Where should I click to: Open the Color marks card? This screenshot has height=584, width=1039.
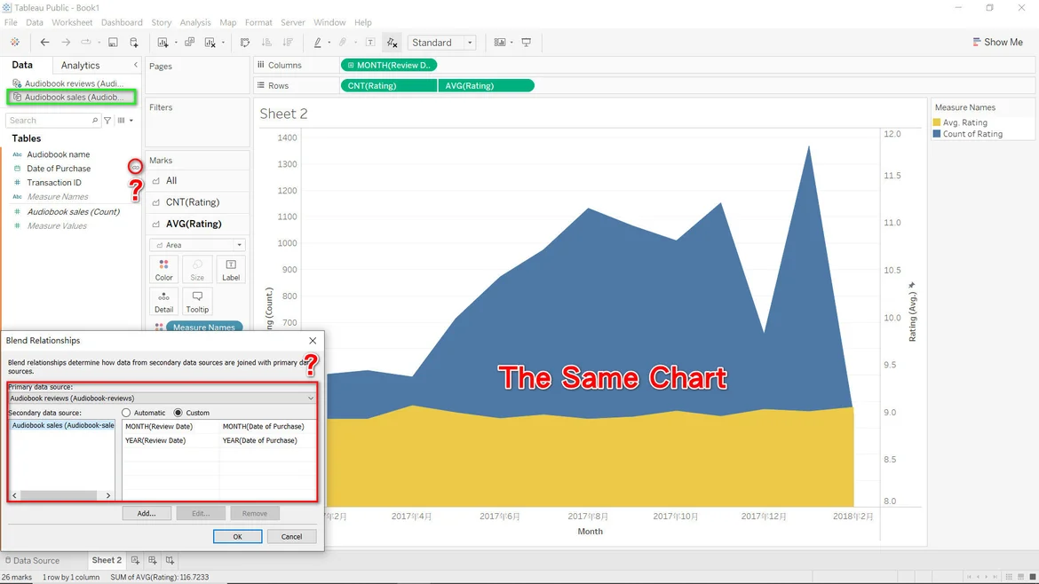point(163,269)
